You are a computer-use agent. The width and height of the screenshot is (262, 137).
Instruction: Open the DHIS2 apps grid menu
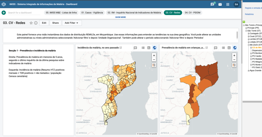pyautogui.click(x=228, y=4)
